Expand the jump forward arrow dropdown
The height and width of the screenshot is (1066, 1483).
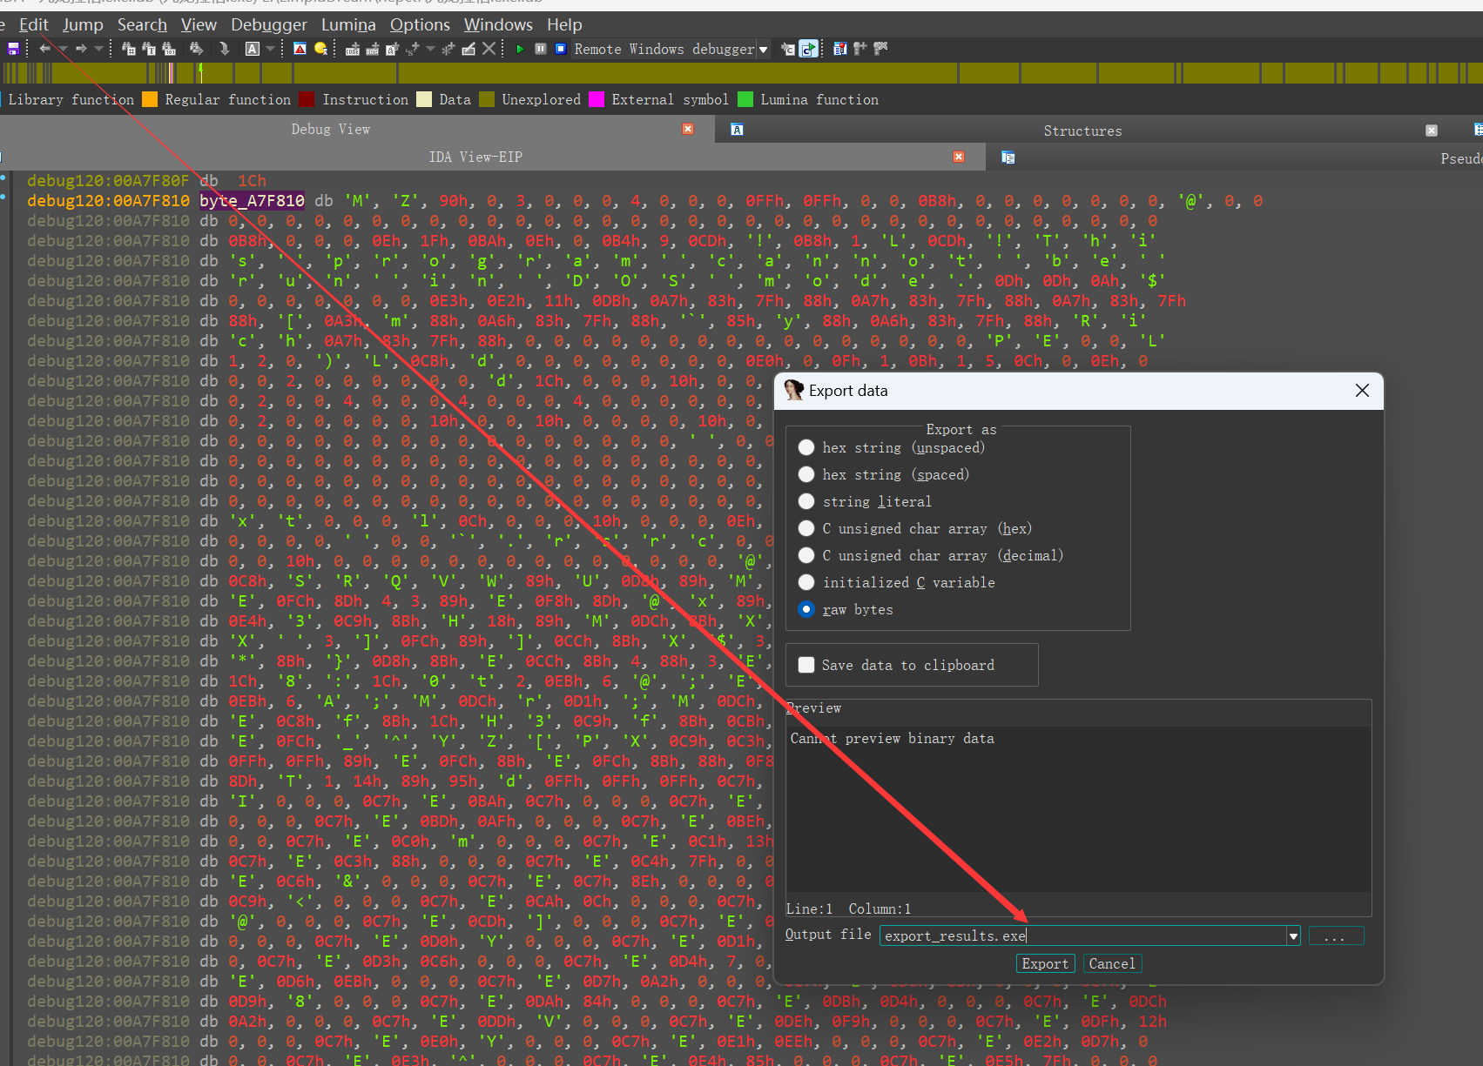point(98,49)
